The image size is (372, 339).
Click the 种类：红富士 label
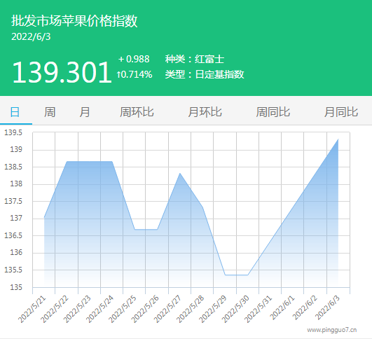point(195,59)
